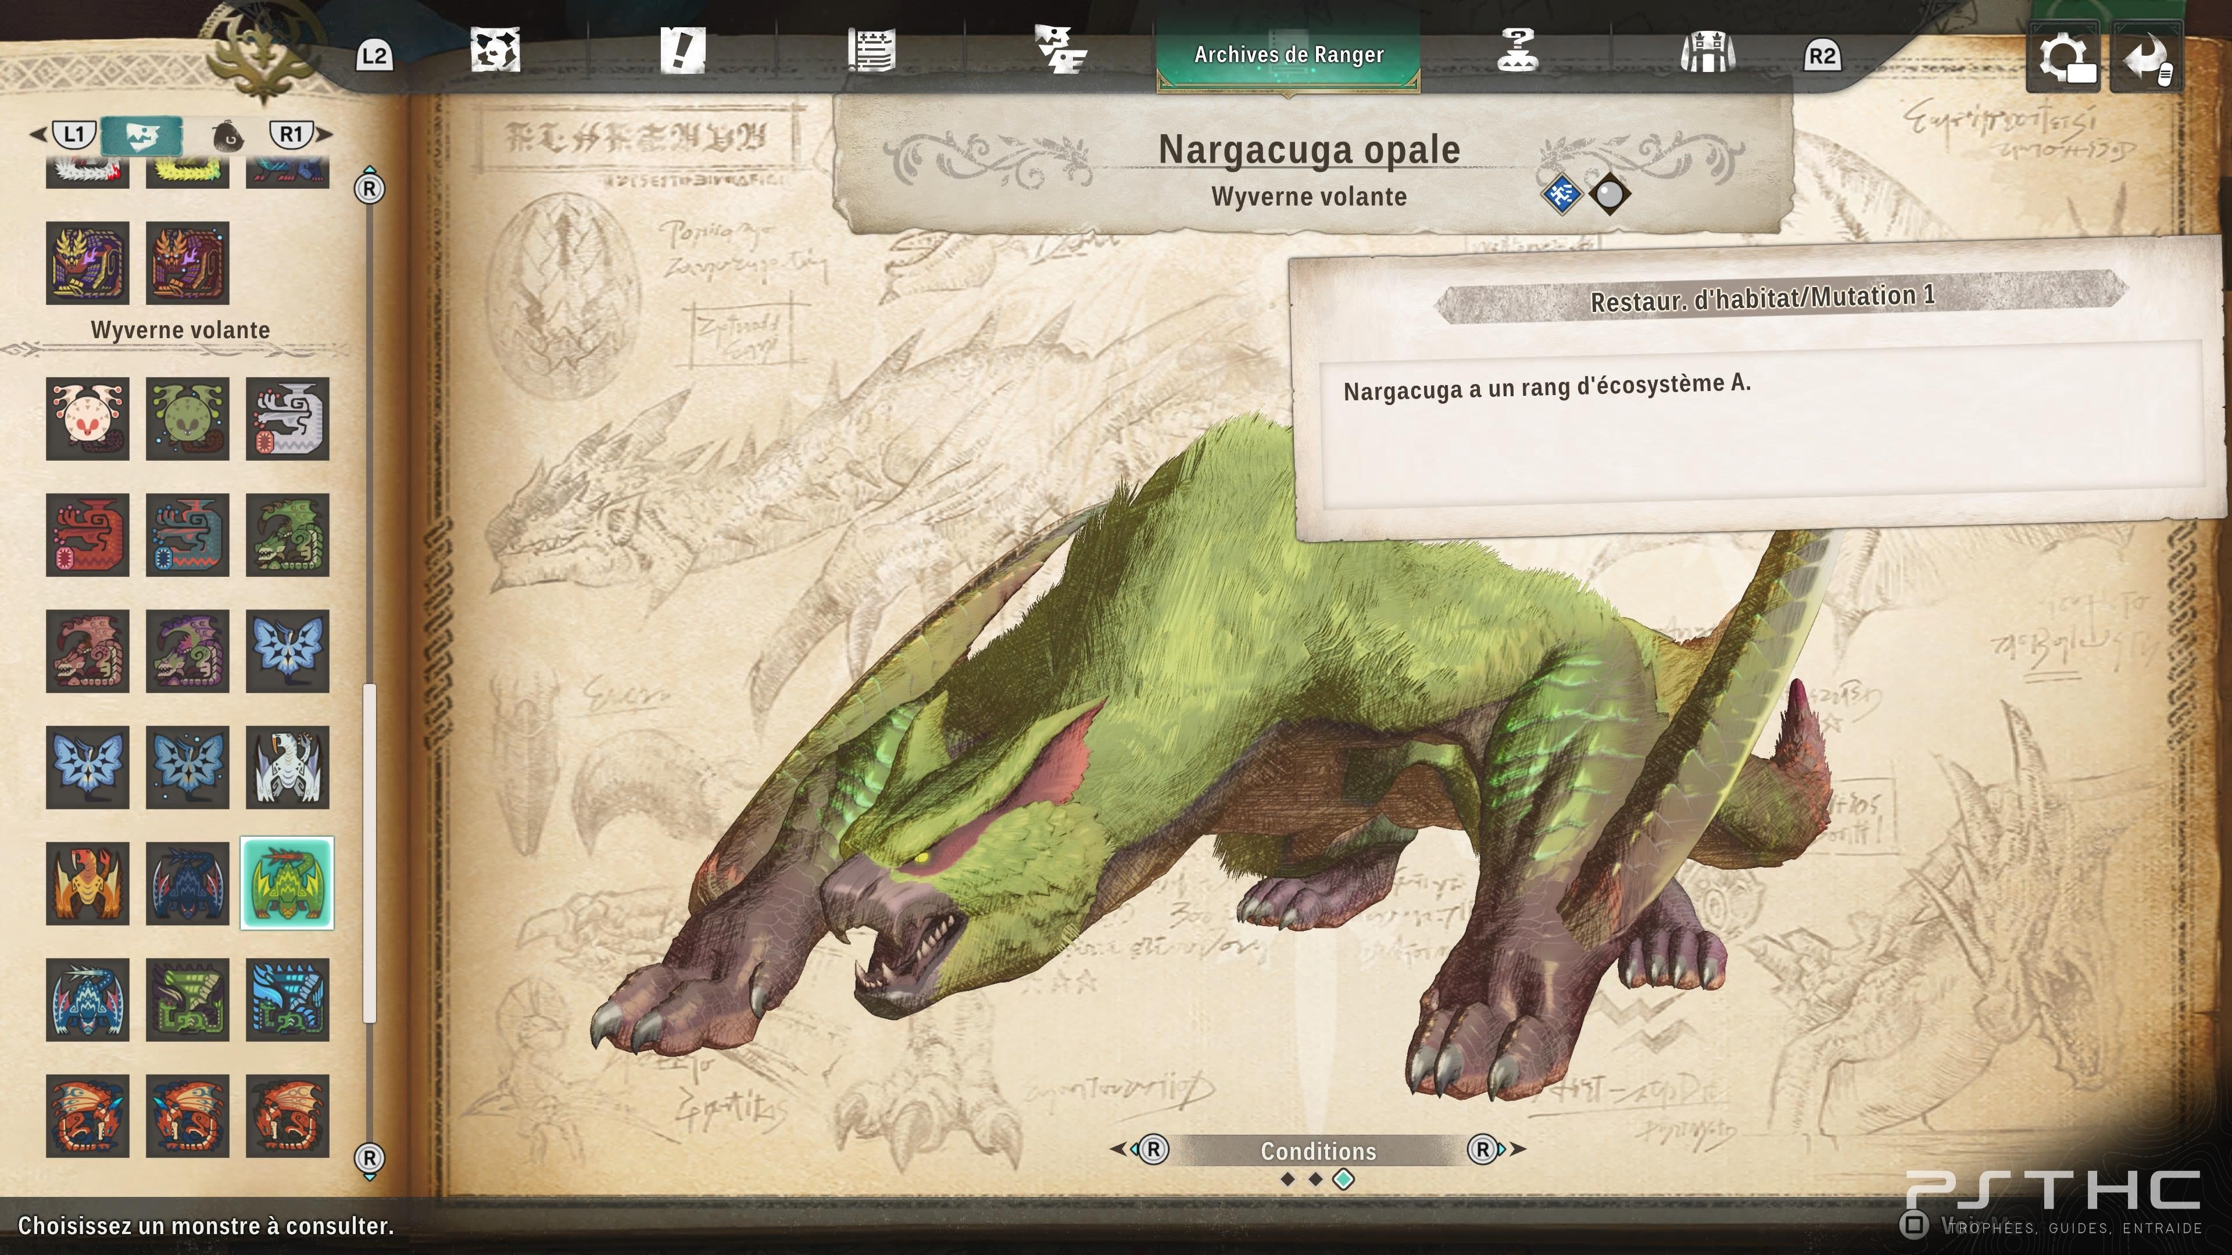Select the Tigrex icon below light blue Nargacuga

point(88,1116)
